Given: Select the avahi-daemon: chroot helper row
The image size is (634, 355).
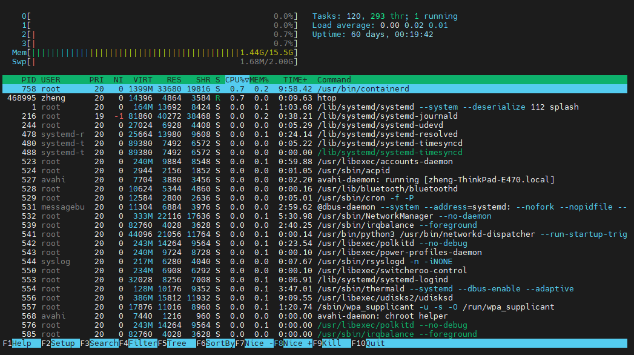Looking at the screenshot, I should [315, 316].
